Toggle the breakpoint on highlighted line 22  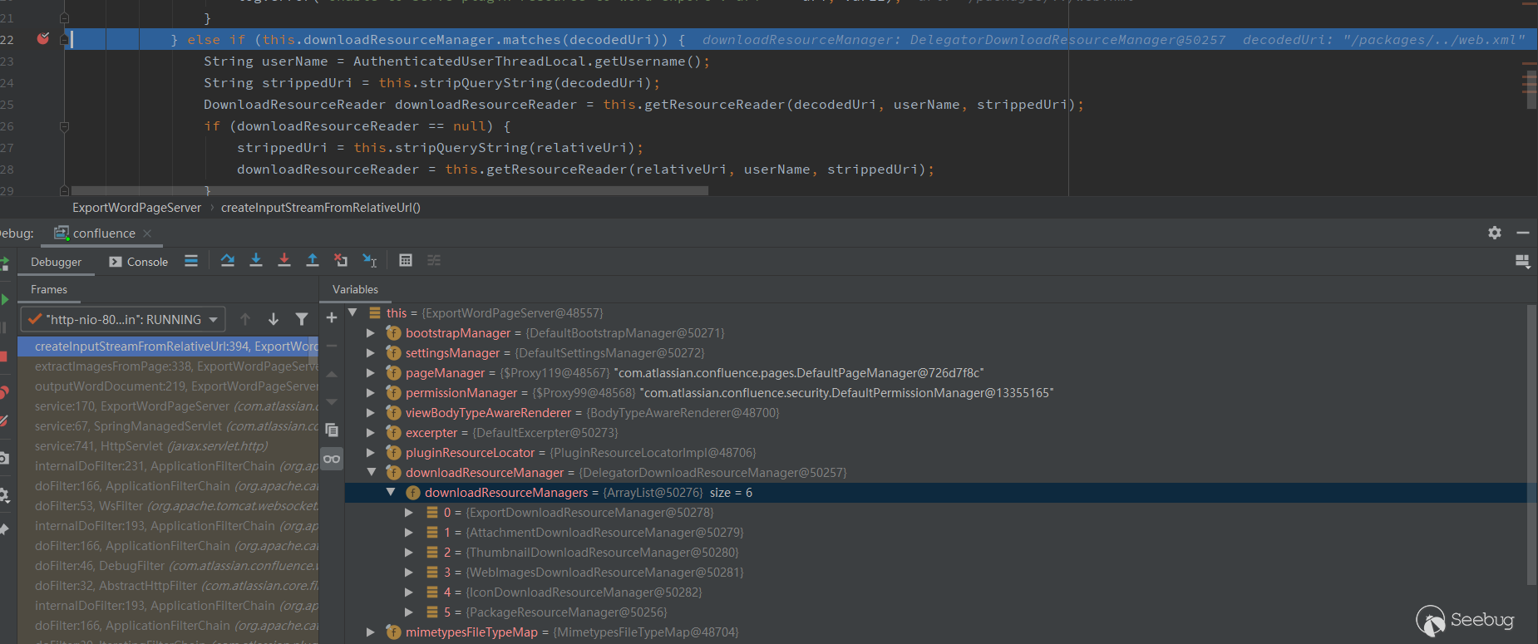click(x=43, y=39)
